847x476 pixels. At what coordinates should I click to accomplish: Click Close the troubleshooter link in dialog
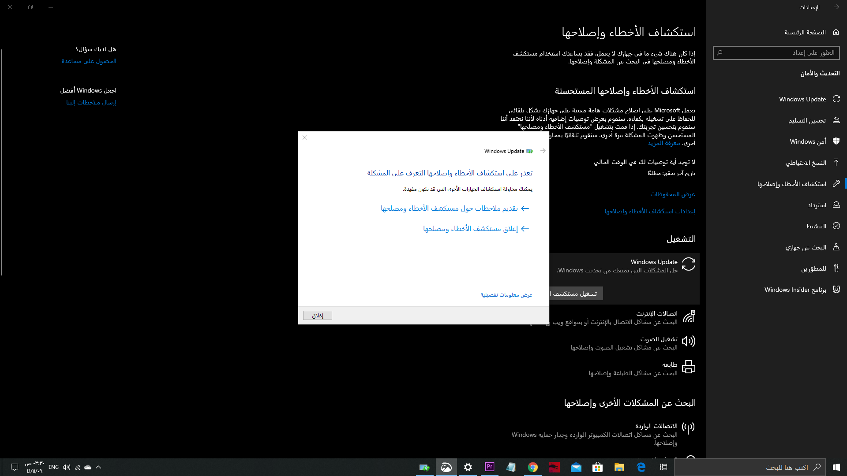click(x=470, y=229)
